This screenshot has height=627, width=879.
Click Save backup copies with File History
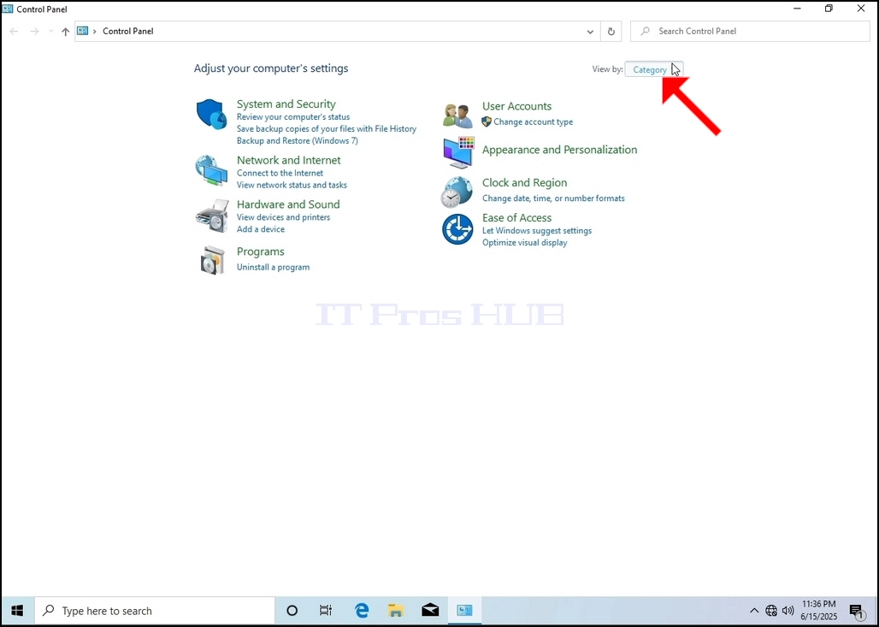tap(327, 128)
